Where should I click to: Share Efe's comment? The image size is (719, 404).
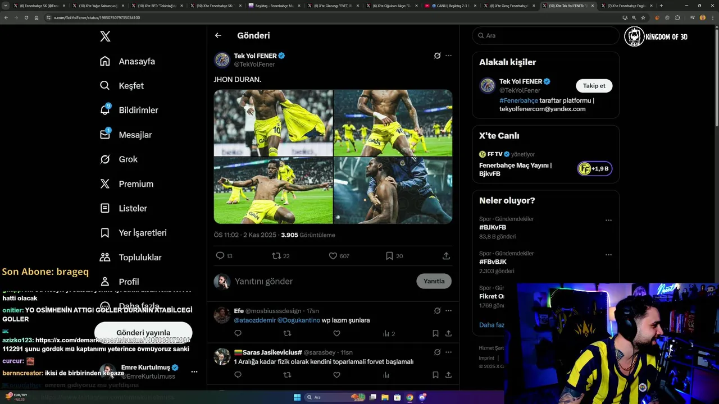448,333
